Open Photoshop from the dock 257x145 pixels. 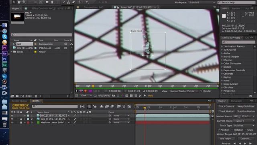4,59
